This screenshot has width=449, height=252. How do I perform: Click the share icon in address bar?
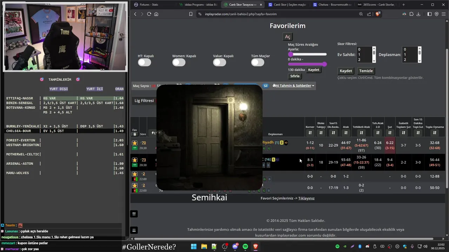coord(369,14)
